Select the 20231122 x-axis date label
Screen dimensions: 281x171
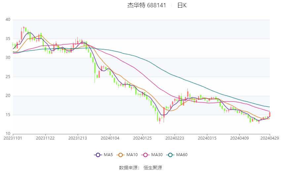coord(45,138)
